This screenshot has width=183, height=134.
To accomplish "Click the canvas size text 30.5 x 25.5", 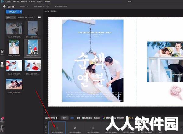I will [x=51, y=11].
